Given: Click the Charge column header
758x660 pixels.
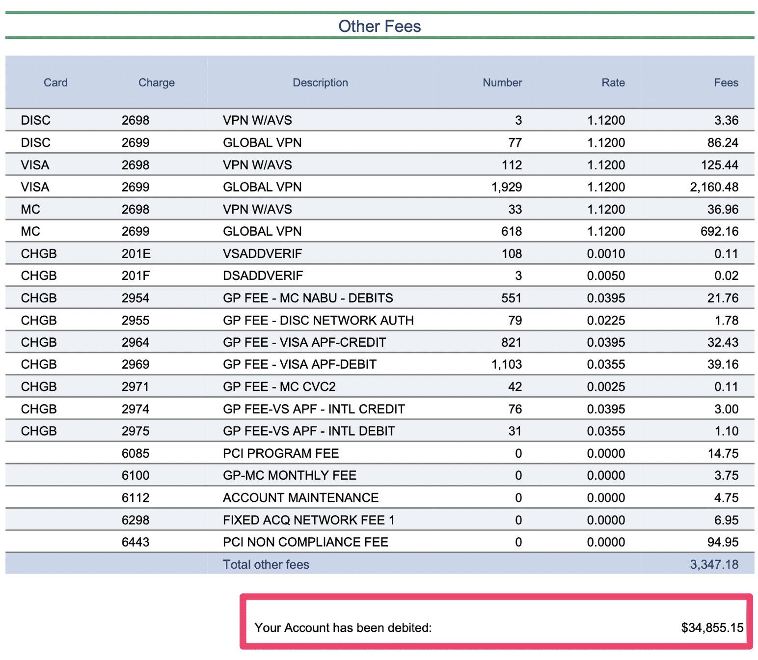Looking at the screenshot, I should (x=156, y=82).
